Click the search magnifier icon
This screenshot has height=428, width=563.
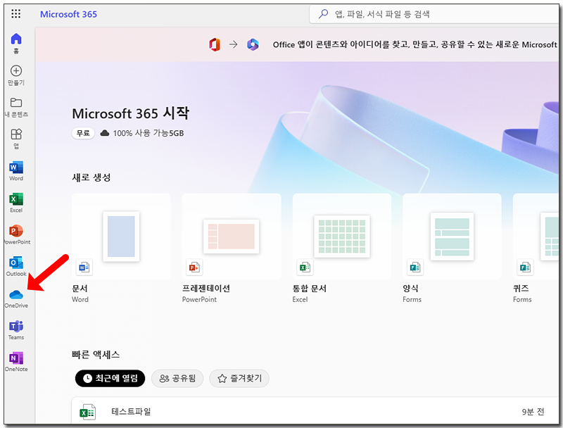pos(323,14)
